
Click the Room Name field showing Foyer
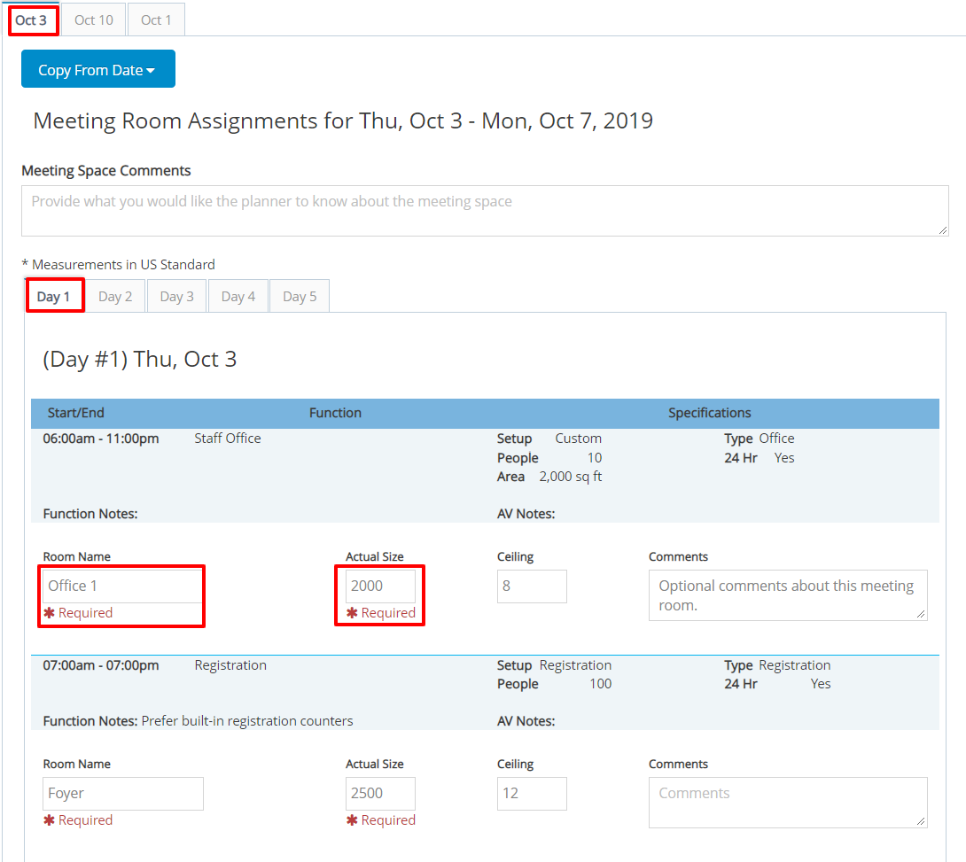tap(122, 793)
